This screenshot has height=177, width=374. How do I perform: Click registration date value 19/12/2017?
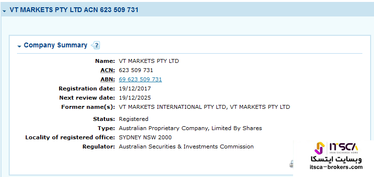135,88
